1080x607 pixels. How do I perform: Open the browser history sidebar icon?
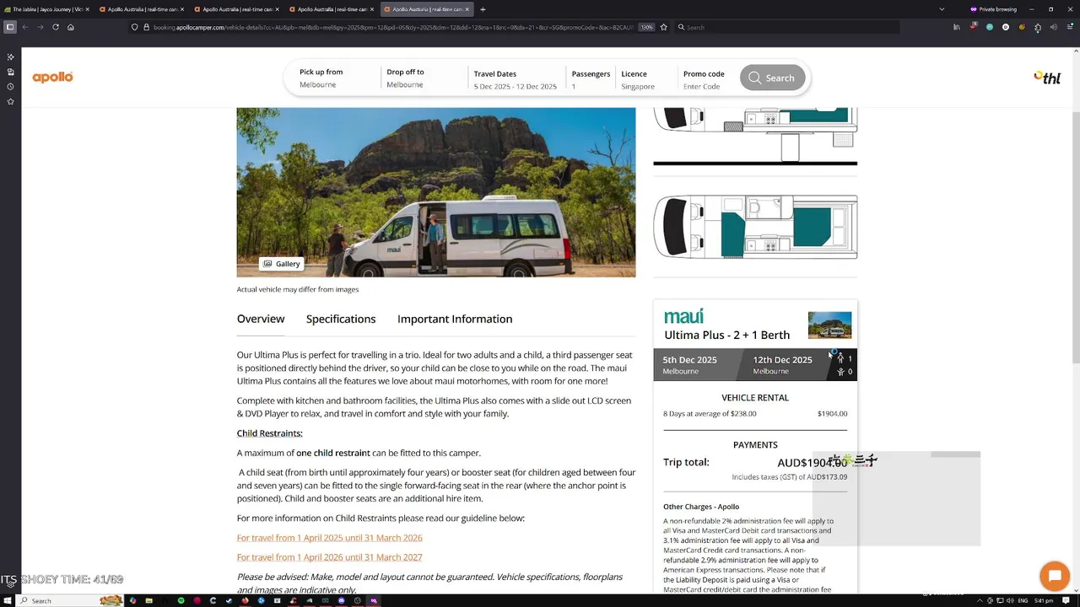point(10,87)
